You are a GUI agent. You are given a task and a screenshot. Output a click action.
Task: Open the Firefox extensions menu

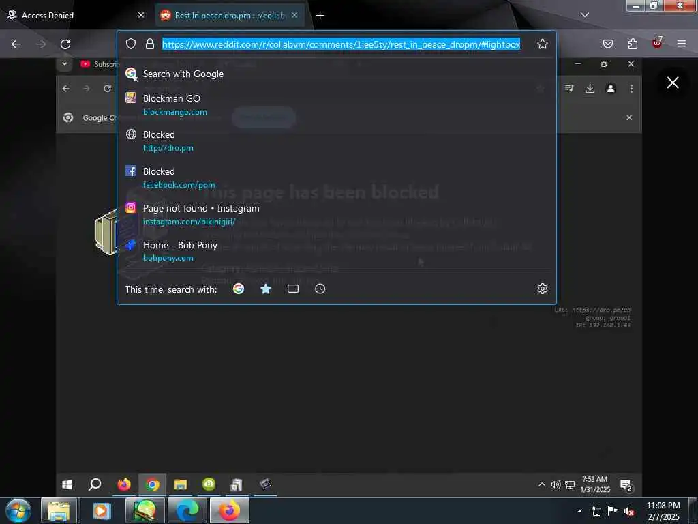[633, 44]
